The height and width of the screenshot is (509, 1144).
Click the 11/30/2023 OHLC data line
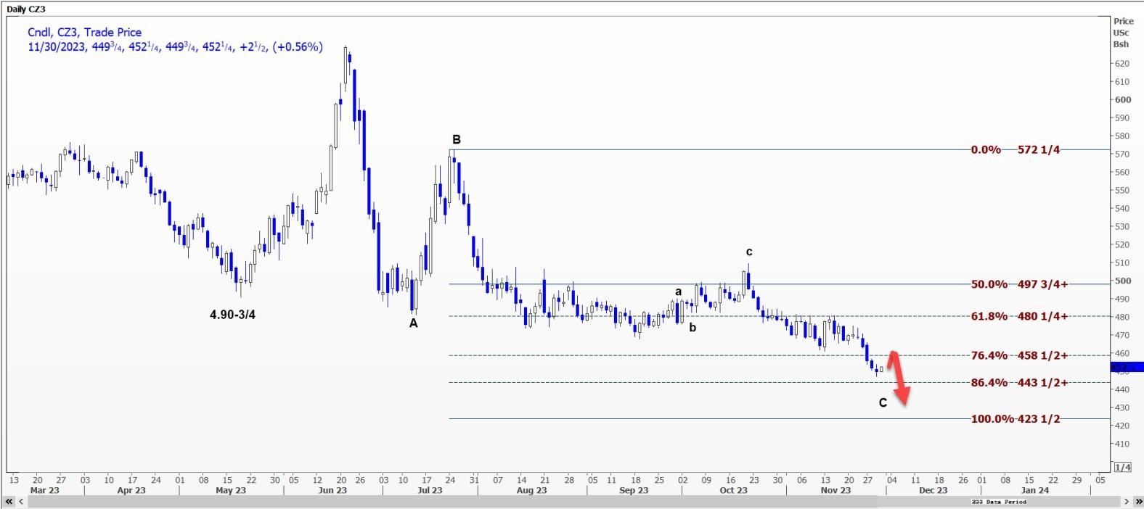click(175, 46)
